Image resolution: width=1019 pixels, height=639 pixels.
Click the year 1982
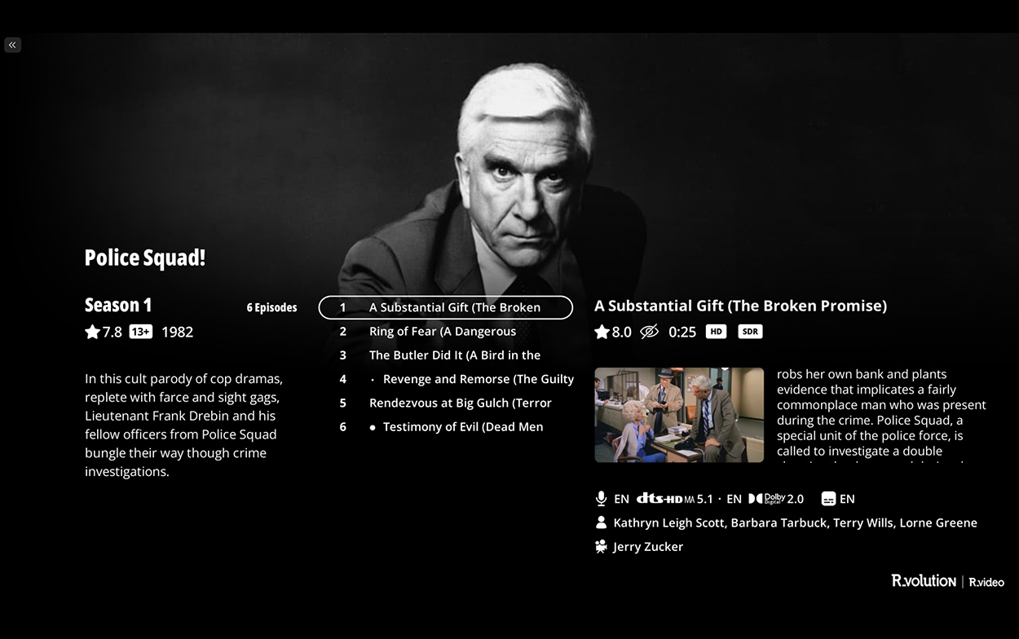point(177,332)
